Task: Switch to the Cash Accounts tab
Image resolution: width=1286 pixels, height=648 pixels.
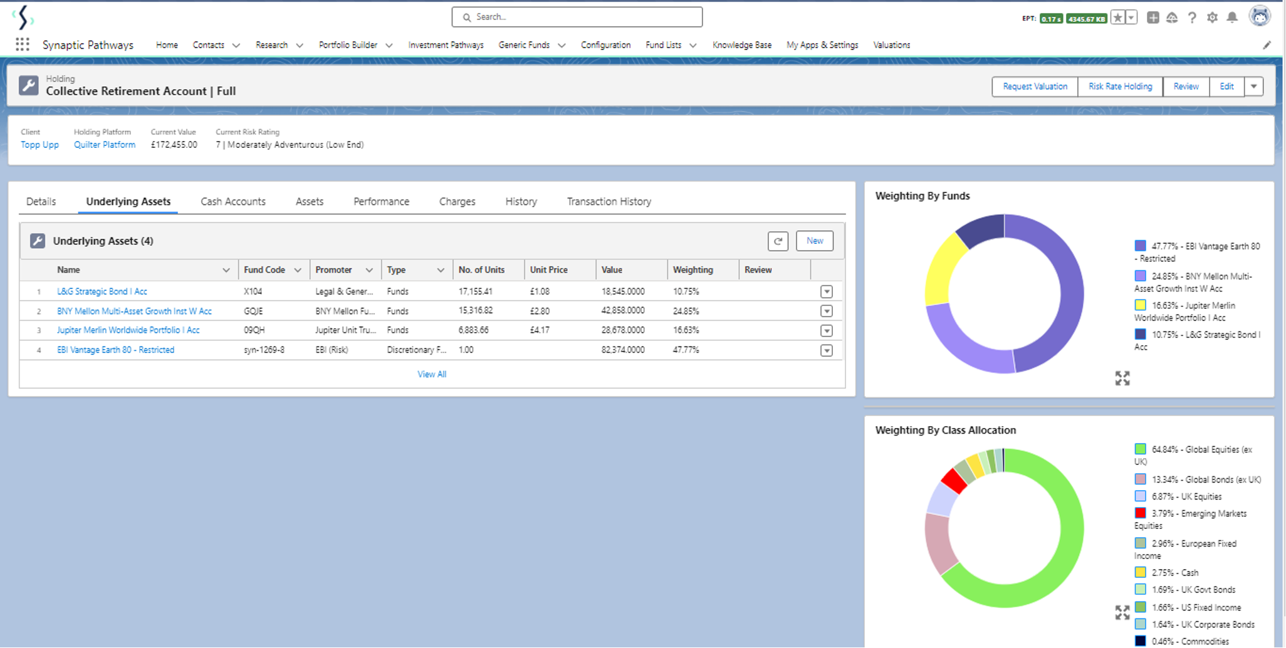Action: (x=233, y=201)
